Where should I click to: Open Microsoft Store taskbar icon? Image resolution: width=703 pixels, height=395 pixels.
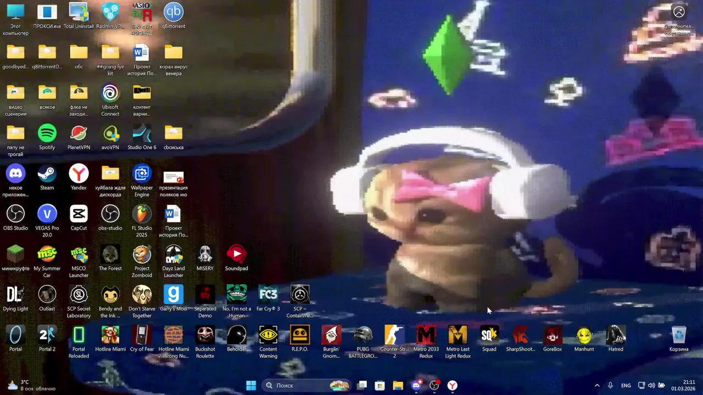[380, 385]
